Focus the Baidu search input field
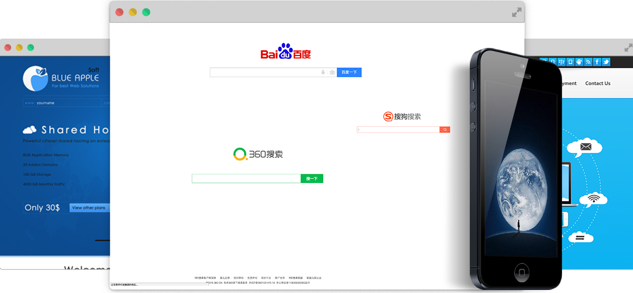The height and width of the screenshot is (293, 633). point(273,72)
